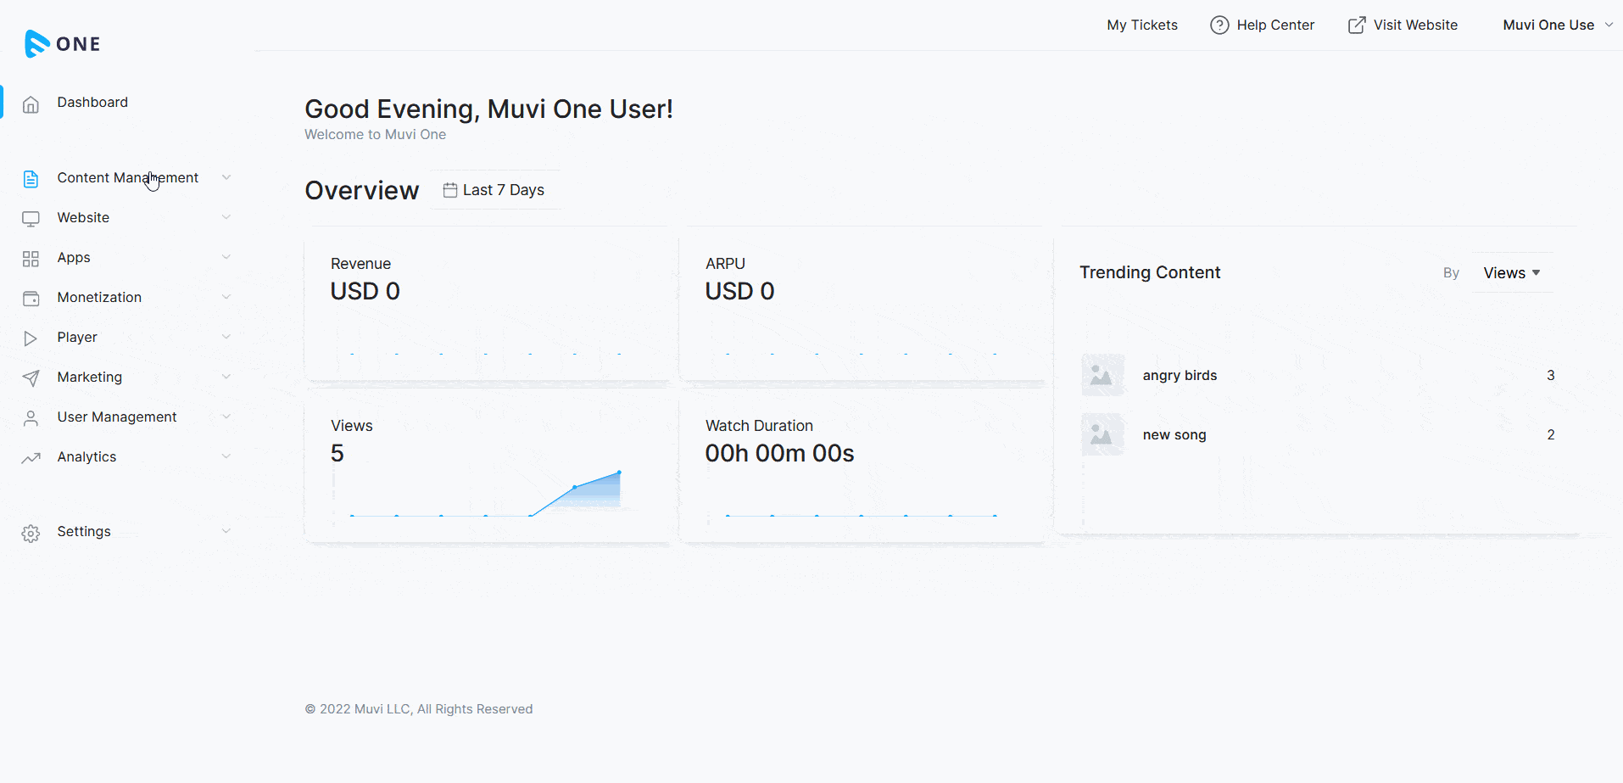The image size is (1623, 783).
Task: Expand the Website menu chevron
Action: (x=226, y=217)
